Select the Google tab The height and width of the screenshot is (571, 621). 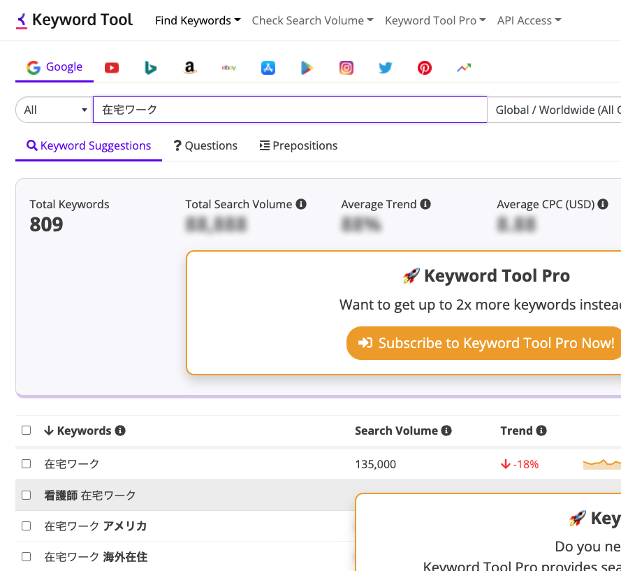[x=54, y=67]
